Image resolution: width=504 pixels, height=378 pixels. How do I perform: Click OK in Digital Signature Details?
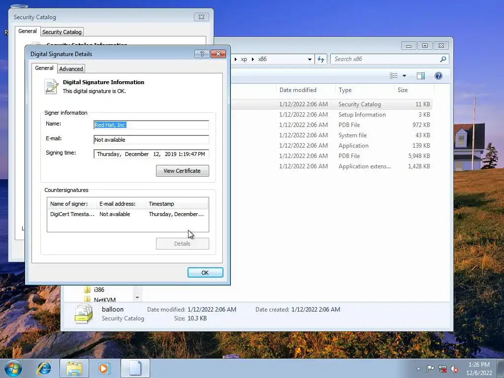[205, 273]
